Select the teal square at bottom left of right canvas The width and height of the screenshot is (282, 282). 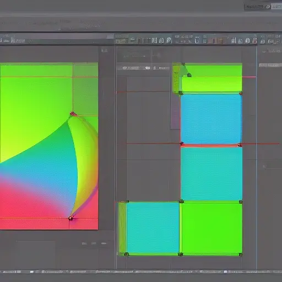tap(153, 227)
